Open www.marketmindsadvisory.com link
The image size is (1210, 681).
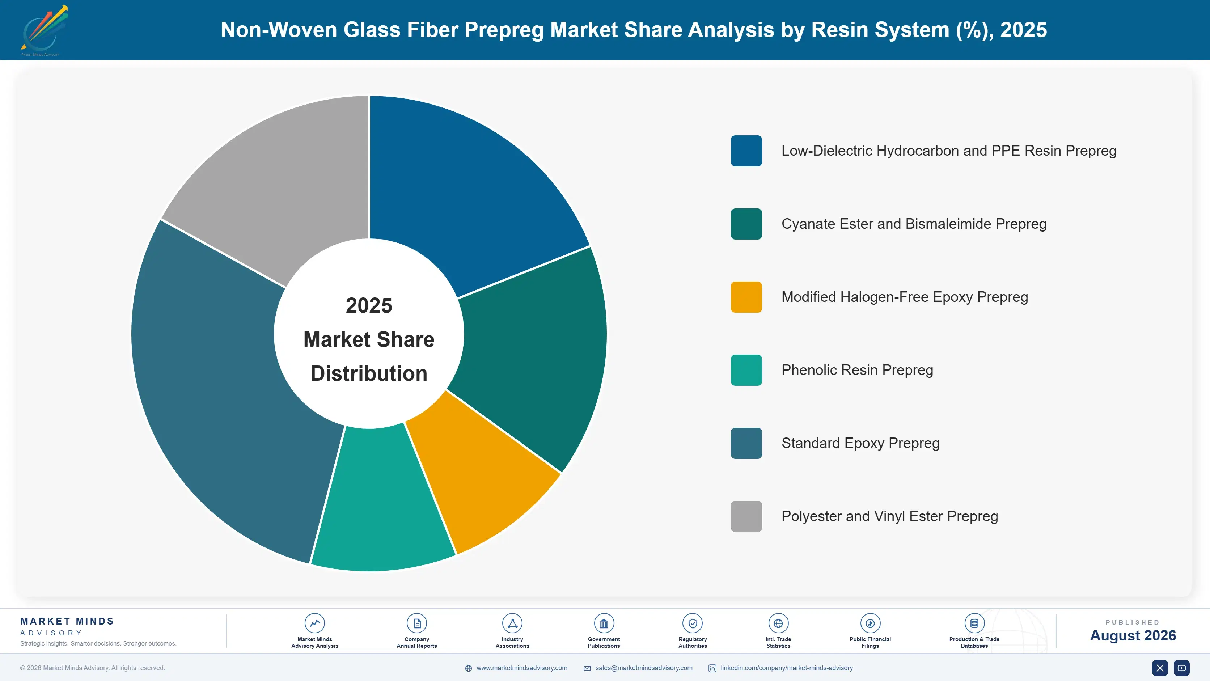[522, 668]
